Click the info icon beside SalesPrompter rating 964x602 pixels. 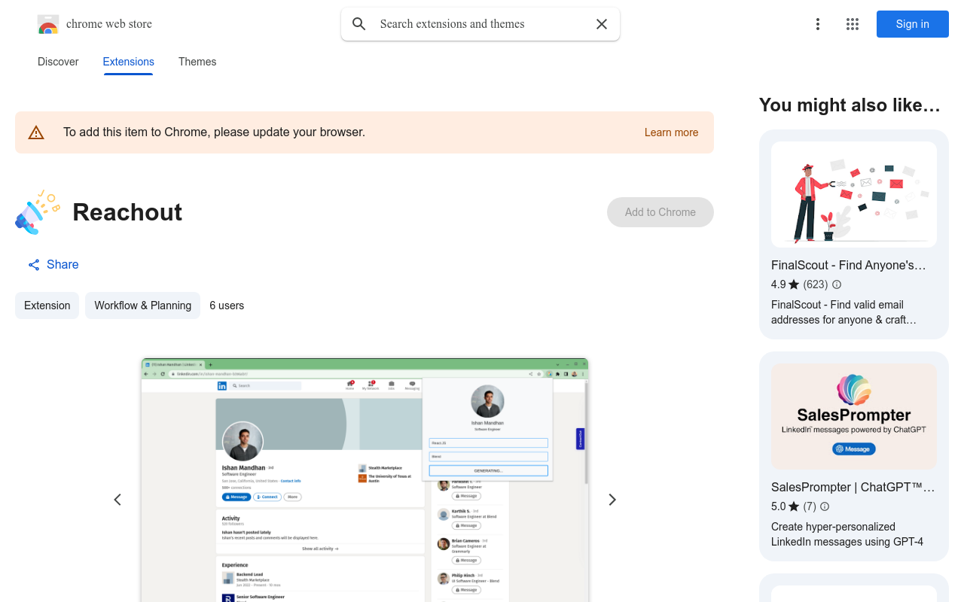[825, 506]
